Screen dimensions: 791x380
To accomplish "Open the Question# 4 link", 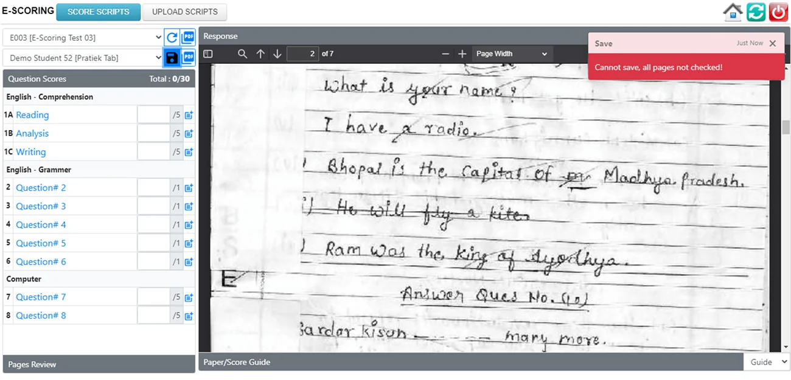I will 41,224.
